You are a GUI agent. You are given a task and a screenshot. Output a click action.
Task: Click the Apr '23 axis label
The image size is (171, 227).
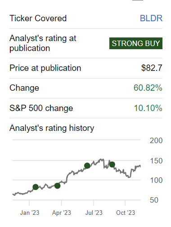coord(62,213)
